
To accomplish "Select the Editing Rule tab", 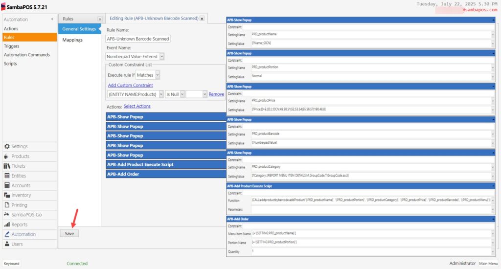I will [154, 18].
